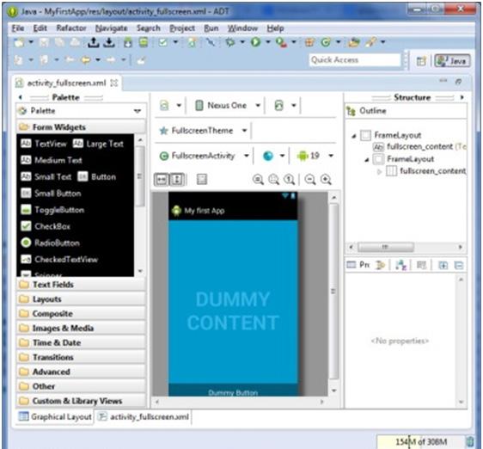This screenshot has height=449, width=483.
Task: Switch to the activity_fullscreen.xml source tab
Action: tap(144, 416)
